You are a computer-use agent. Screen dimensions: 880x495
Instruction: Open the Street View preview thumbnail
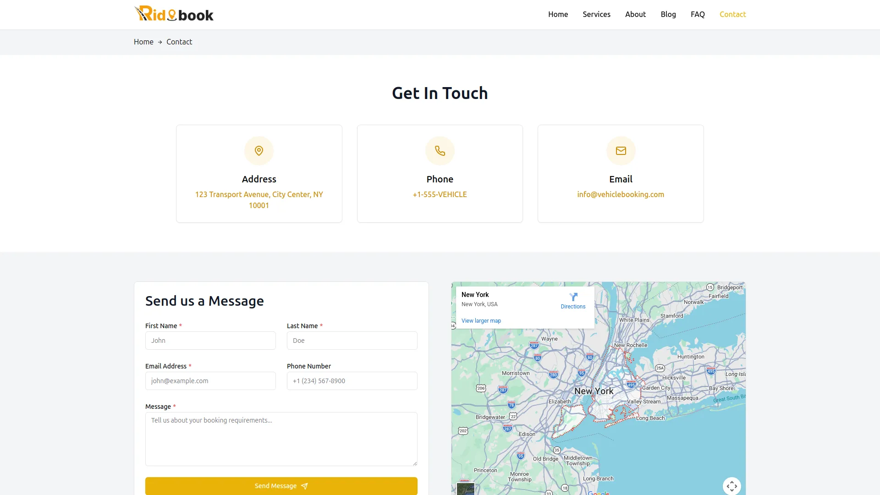465,489
